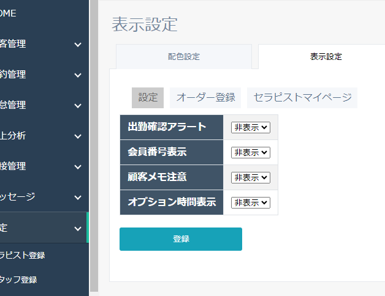385x296 pixels.
Task: Open the 顧客メモ注意 dropdown
Action: (251, 177)
